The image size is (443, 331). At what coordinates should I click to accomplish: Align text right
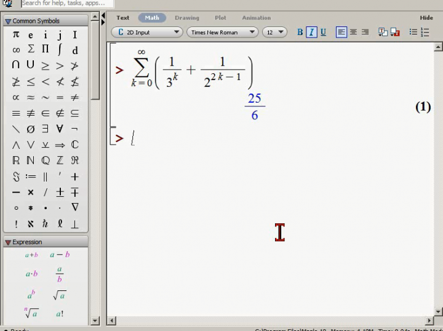[x=365, y=32]
